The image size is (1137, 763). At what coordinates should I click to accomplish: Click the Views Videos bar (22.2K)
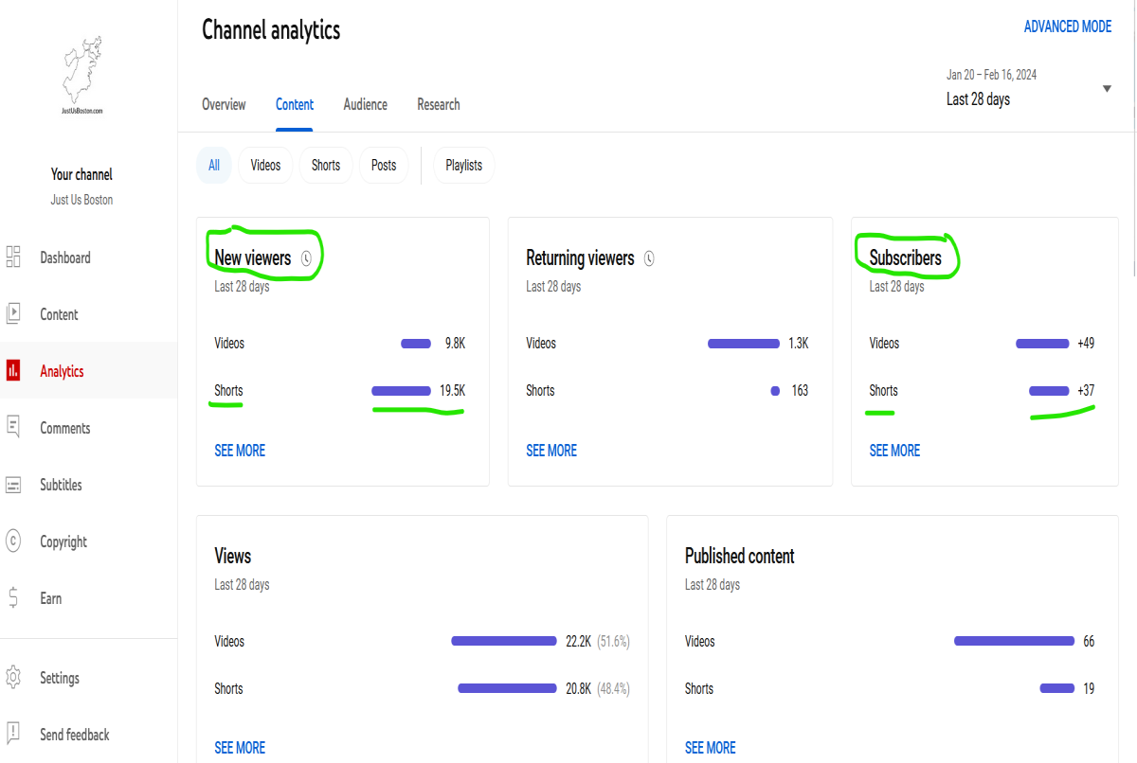[x=504, y=641]
